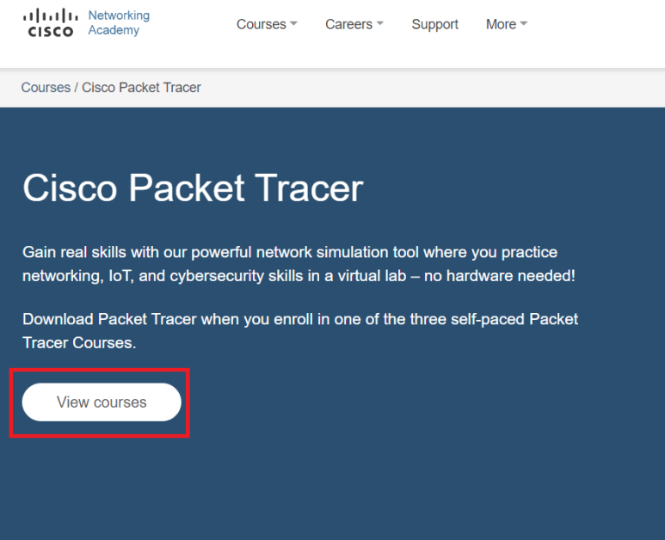The height and width of the screenshot is (540, 665).
Task: Expand the Courses dropdown menu
Action: pyautogui.click(x=267, y=24)
